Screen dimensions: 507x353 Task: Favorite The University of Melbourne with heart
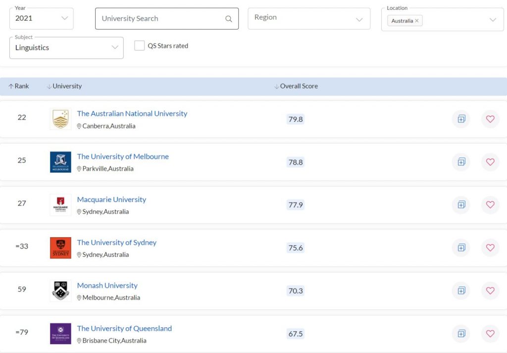pyautogui.click(x=490, y=161)
